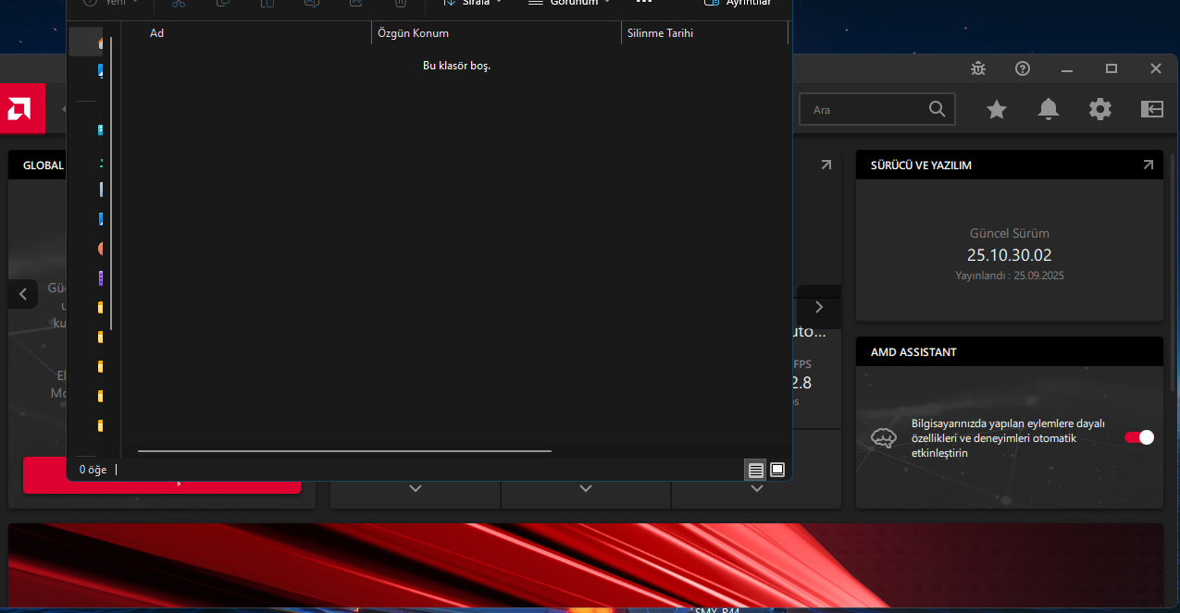1180x613 pixels.
Task: Sort by the Silinme Tarihi column header
Action: click(704, 33)
